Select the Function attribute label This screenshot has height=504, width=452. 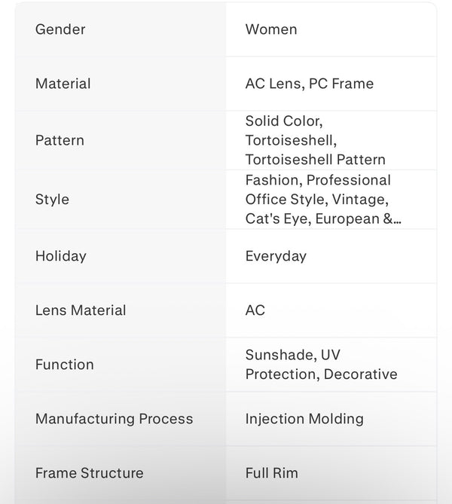[x=65, y=365]
